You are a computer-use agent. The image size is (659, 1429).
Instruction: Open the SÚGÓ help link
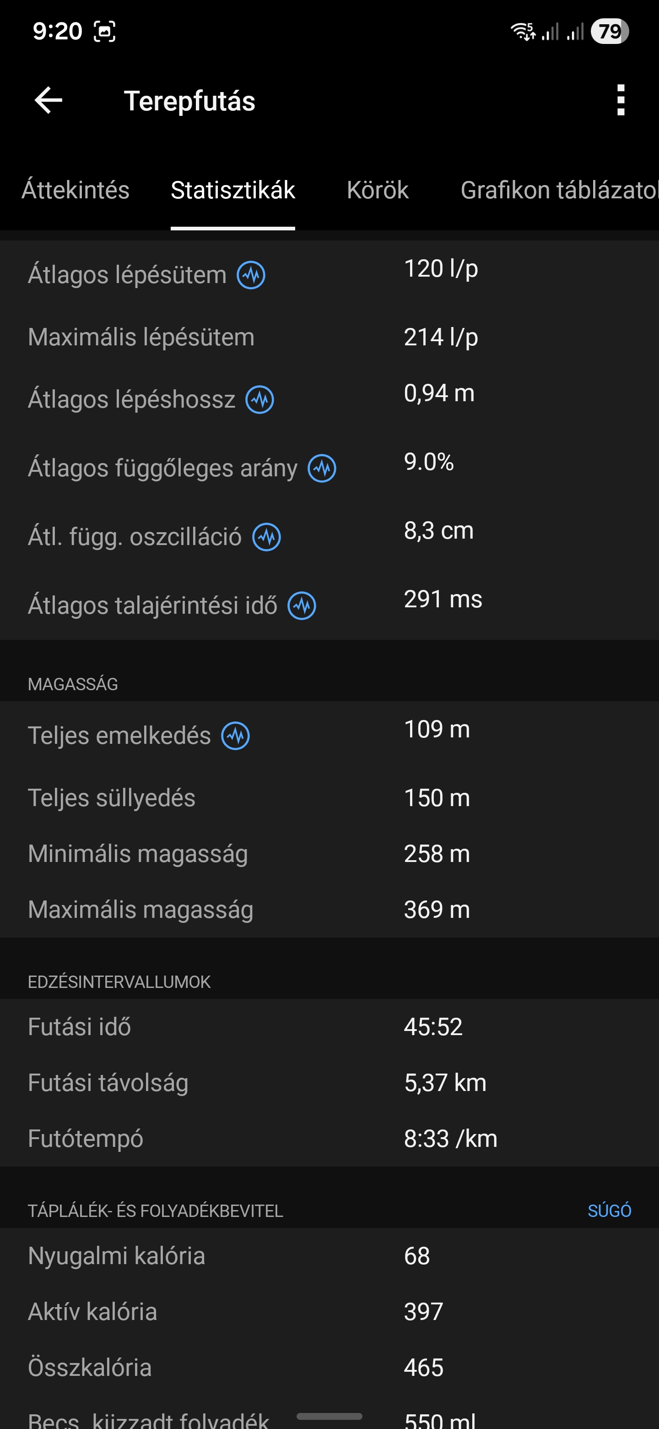tap(609, 1211)
